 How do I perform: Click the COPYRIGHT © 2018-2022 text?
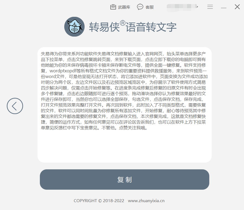point(99,201)
